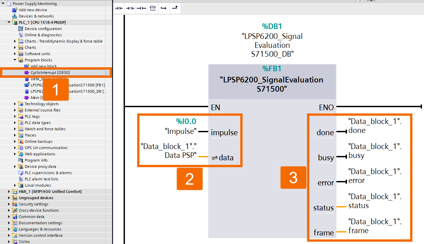Collapse the PLC_1 device node

[9, 22]
